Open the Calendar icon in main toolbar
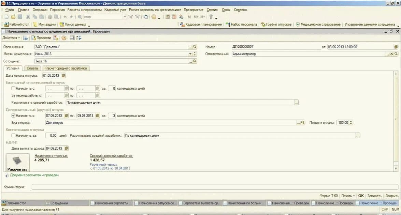 click(174, 17)
